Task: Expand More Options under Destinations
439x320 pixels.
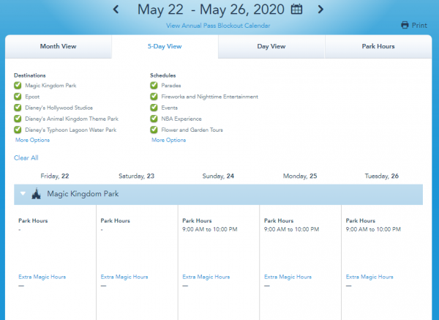Action: pyautogui.click(x=32, y=140)
